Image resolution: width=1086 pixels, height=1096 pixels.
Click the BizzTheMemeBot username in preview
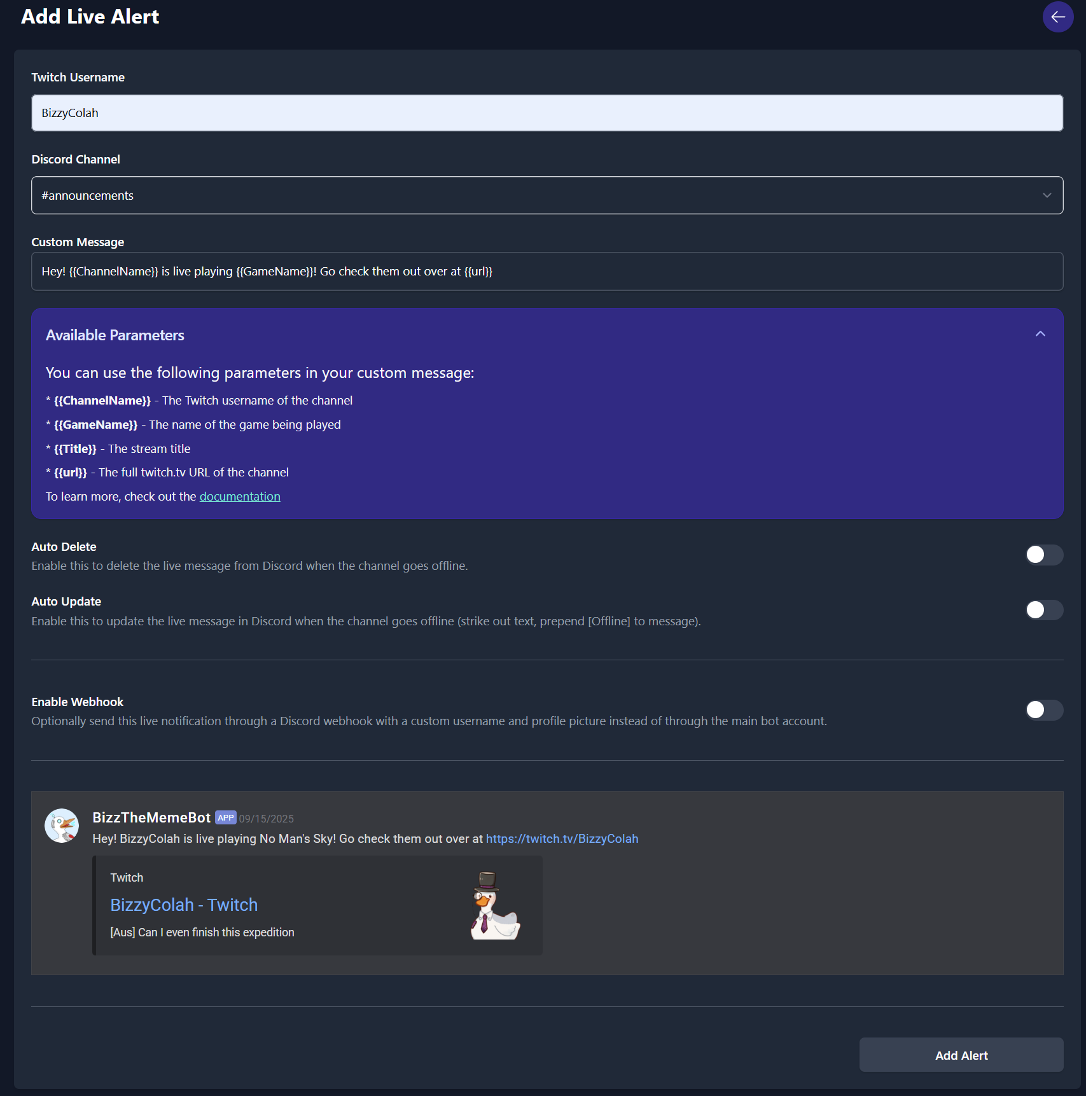151,818
